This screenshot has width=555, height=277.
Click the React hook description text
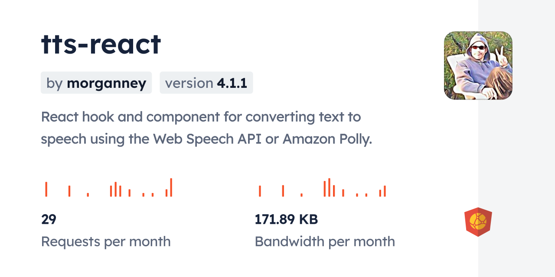(x=201, y=117)
